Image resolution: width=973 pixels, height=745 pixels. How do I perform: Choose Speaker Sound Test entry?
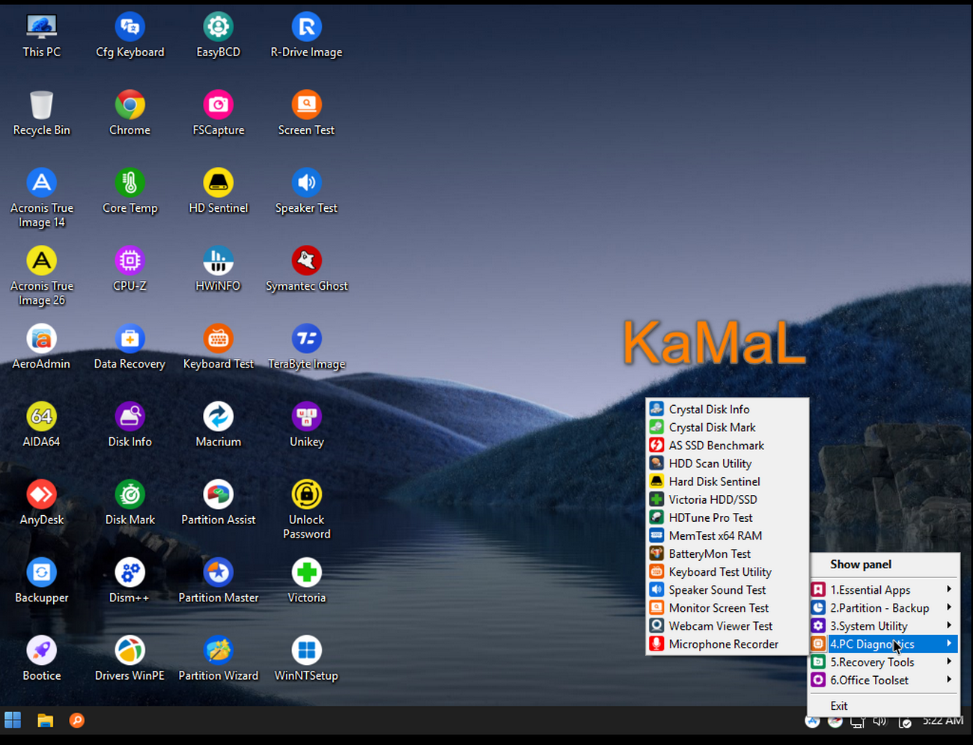click(x=728, y=590)
